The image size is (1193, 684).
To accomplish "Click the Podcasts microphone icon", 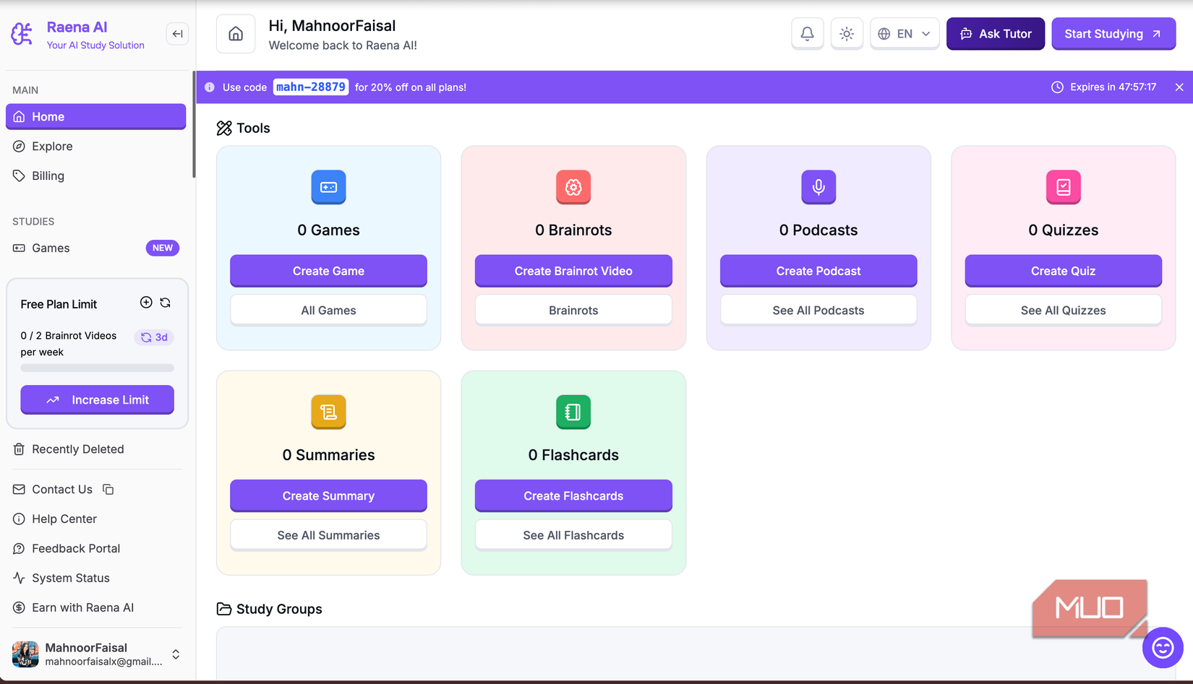I will coord(818,187).
